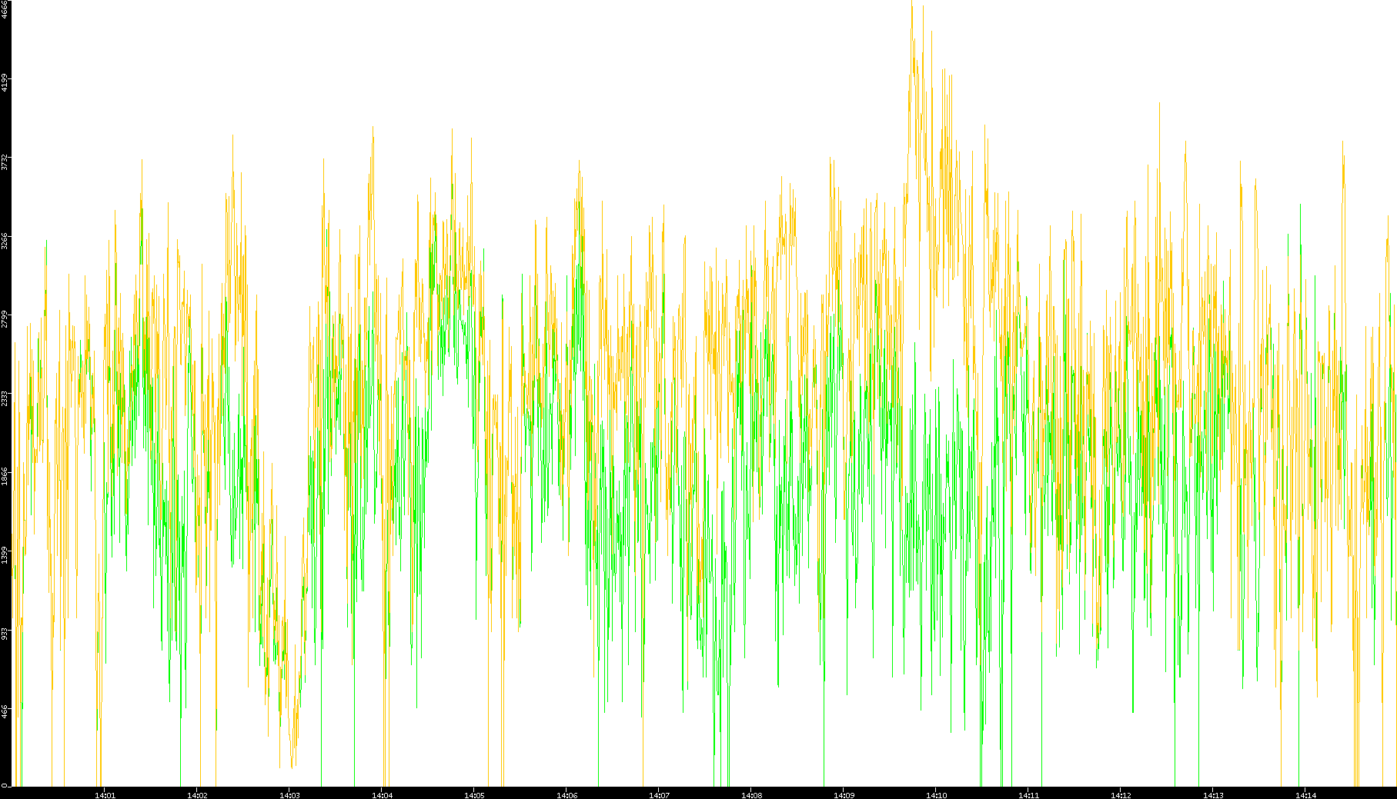
Task: Click the 14:02 time axis label
Action: click(x=198, y=795)
